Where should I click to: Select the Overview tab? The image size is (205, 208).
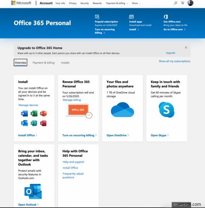tap(21, 62)
